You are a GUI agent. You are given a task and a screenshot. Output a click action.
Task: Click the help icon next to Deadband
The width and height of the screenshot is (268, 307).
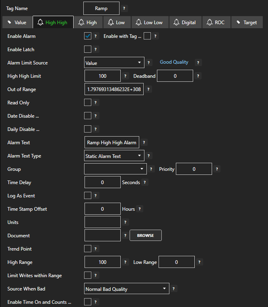tap(198, 76)
